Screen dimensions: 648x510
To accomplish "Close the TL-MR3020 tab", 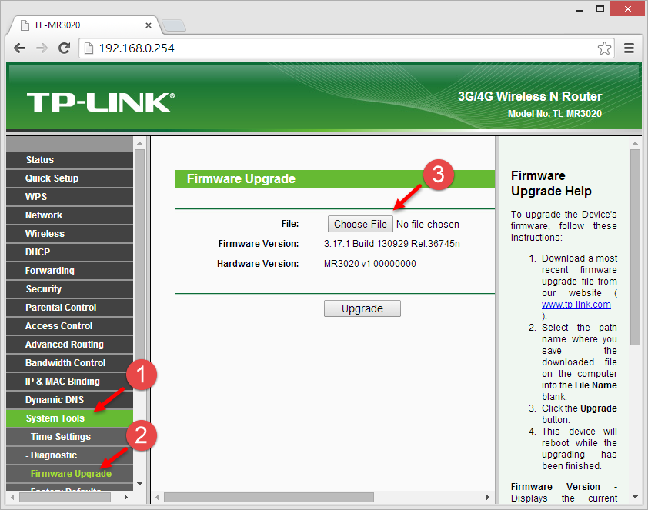I will (x=149, y=25).
